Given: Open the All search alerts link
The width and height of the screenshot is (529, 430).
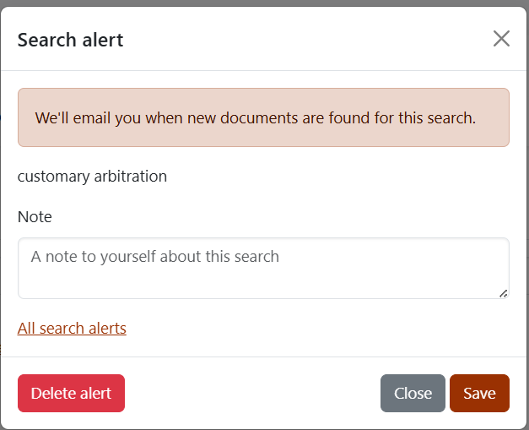Looking at the screenshot, I should point(72,329).
